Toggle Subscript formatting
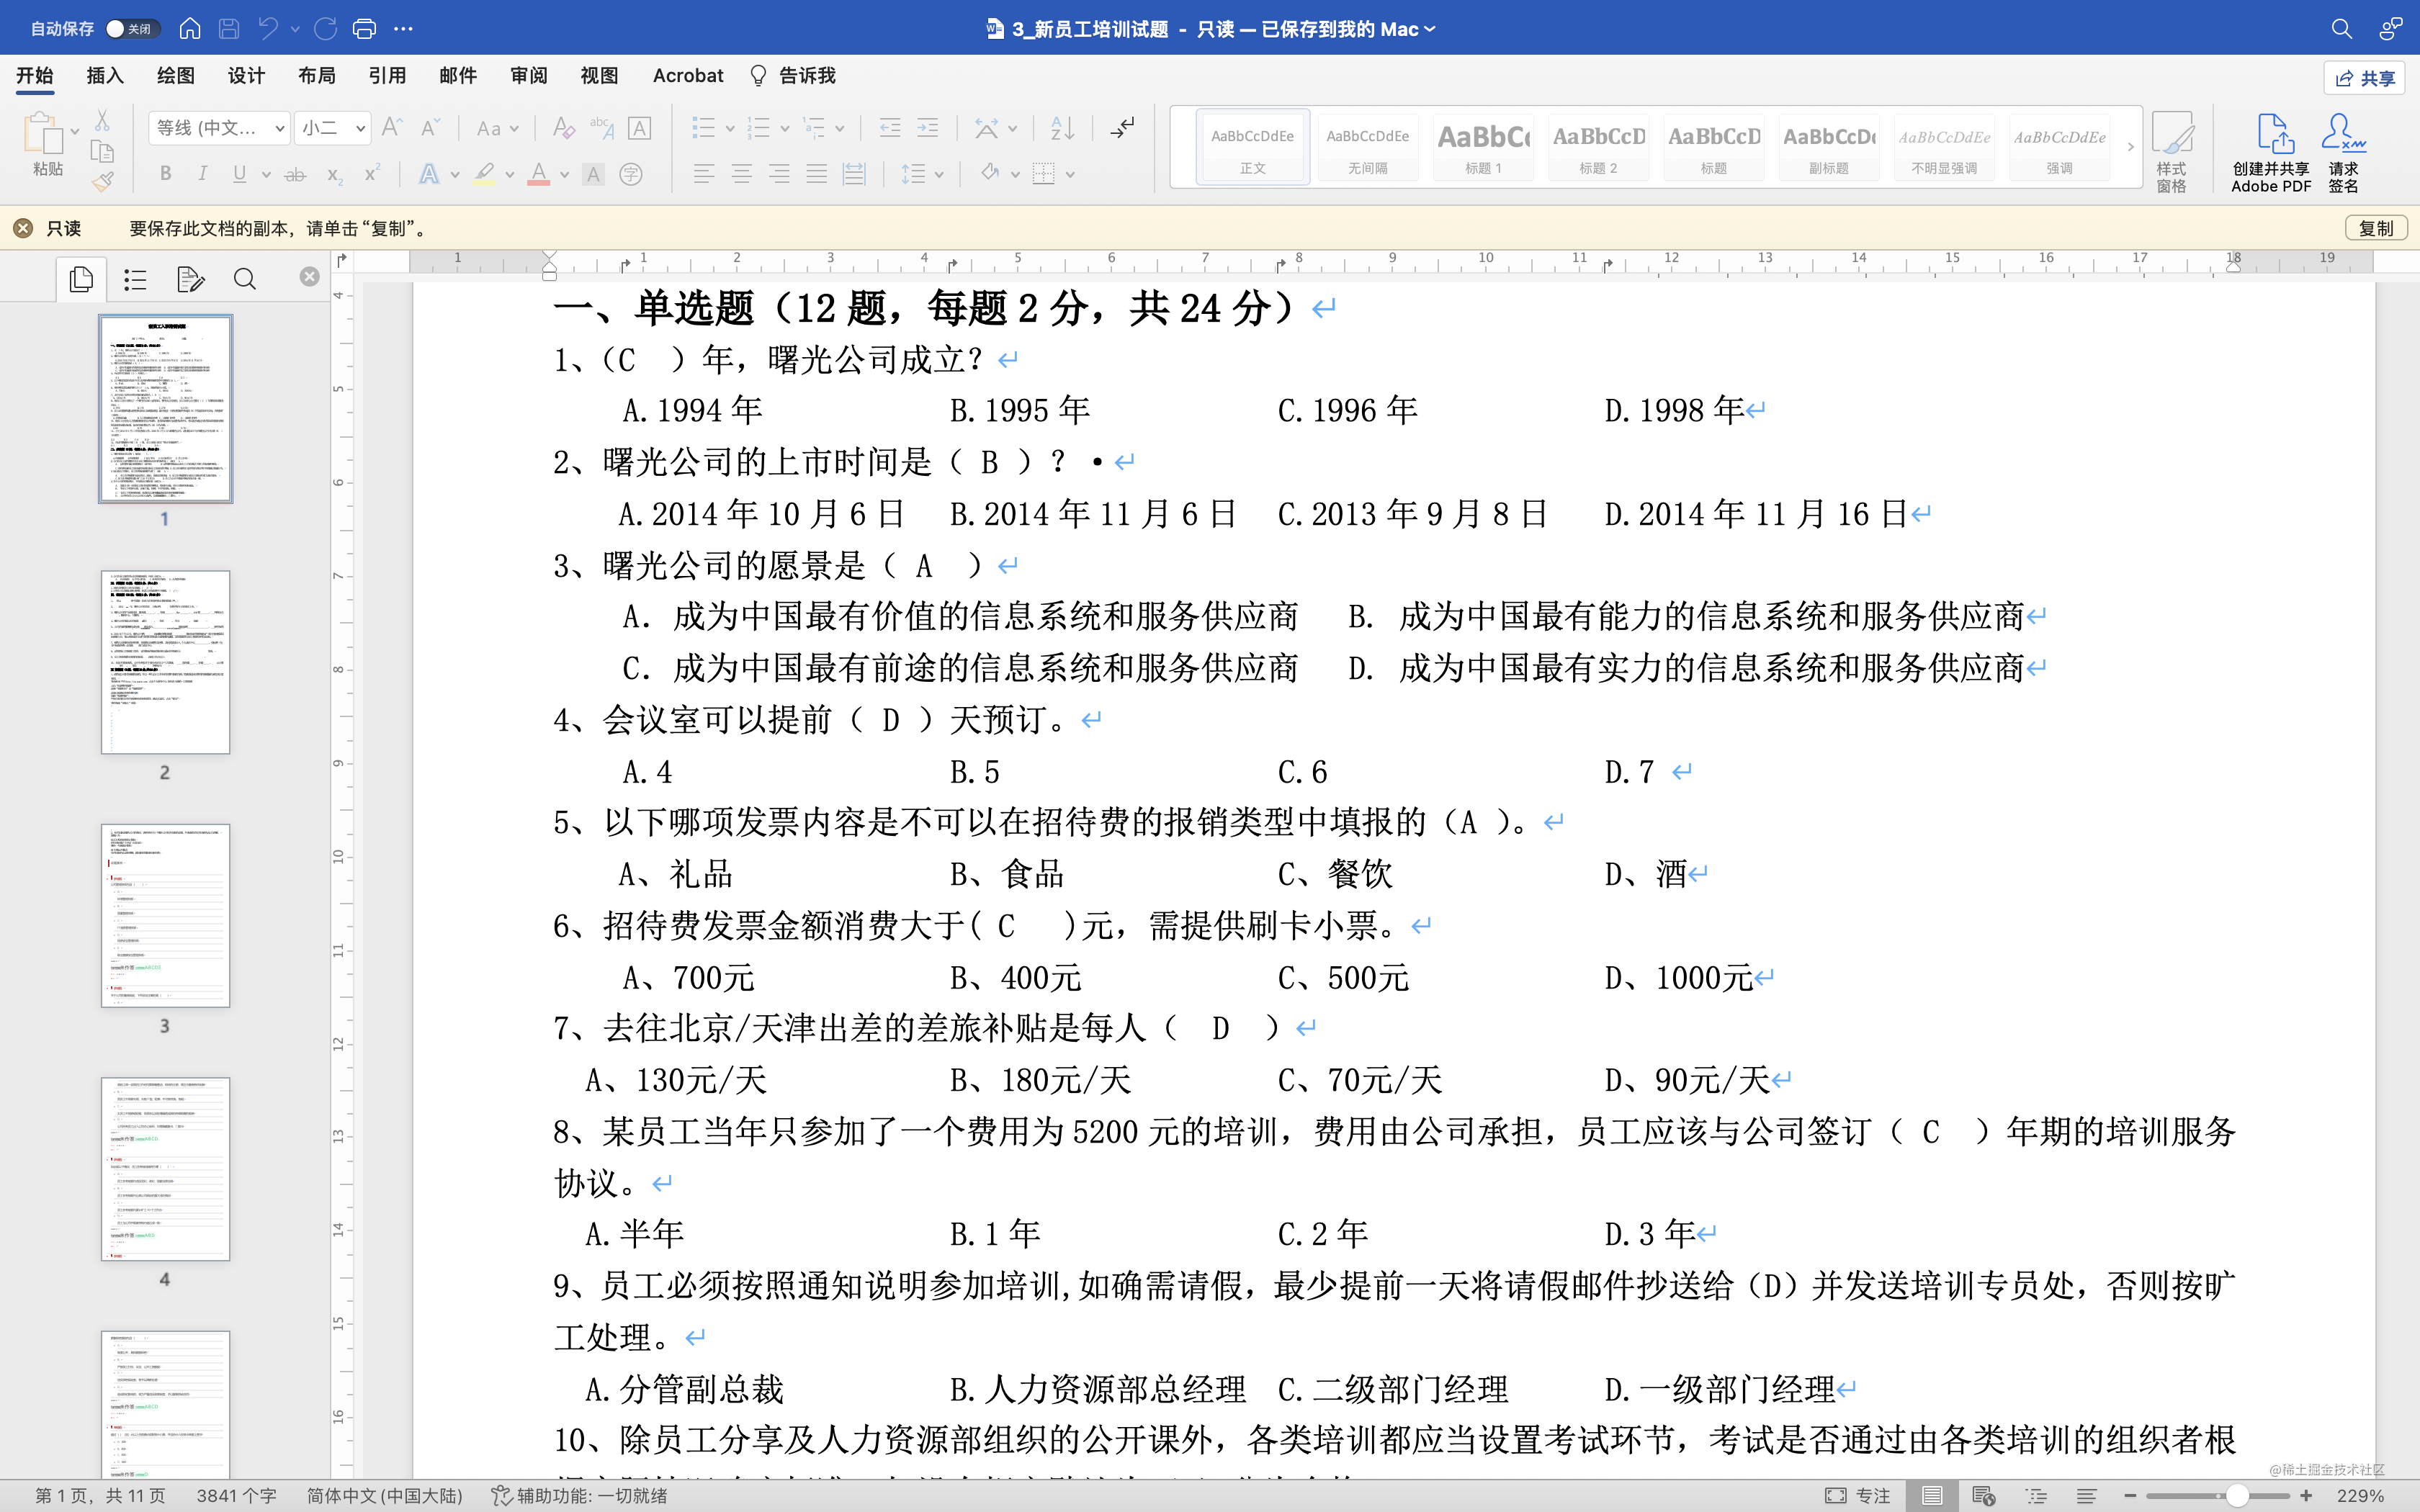 click(x=335, y=175)
